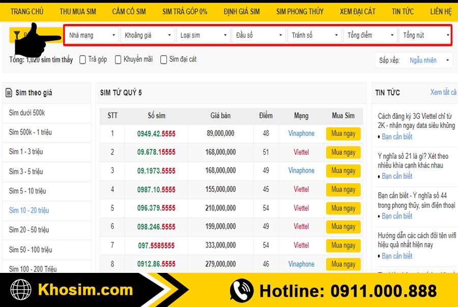Click the globe icon beside Khosim.com
458x307 pixels.
click(x=21, y=290)
